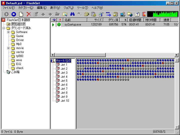Expand the movie folder node
180x135 pixels.
pos(8,48)
